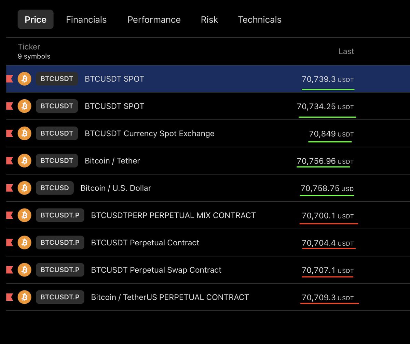Open BTCUSDT.P badge beside Perpetual Swap Contract
This screenshot has width=410, height=344.
60,270
